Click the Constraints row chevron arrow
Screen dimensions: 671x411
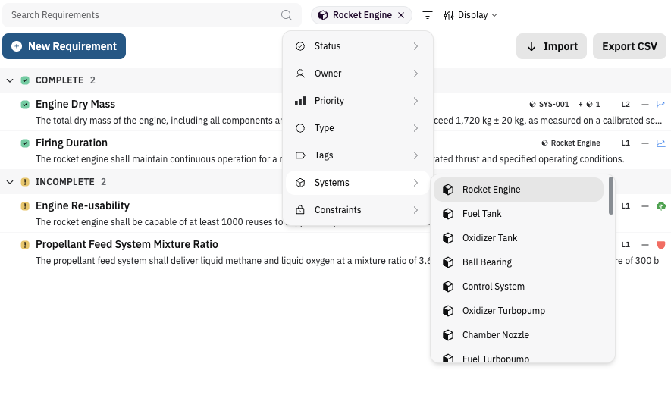tap(415, 210)
